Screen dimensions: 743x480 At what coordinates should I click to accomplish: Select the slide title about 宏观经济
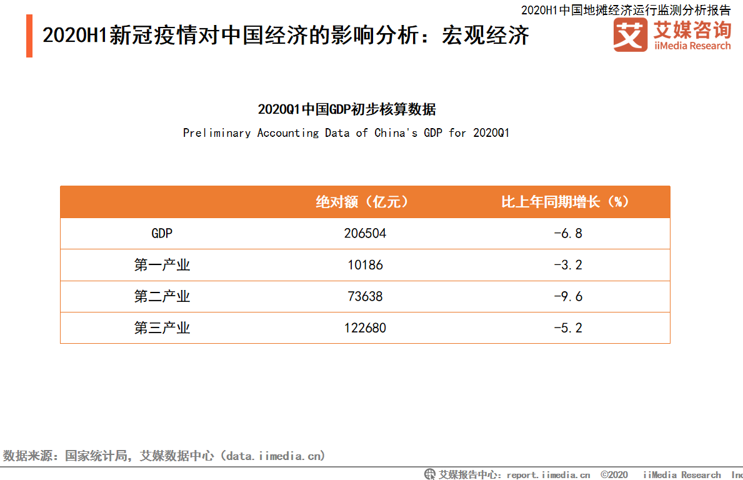[x=286, y=36]
